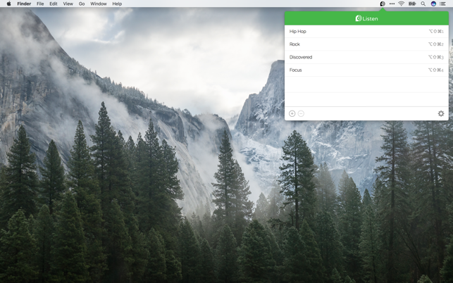The width and height of the screenshot is (453, 283).
Task: Open the View menu
Action: point(68,4)
